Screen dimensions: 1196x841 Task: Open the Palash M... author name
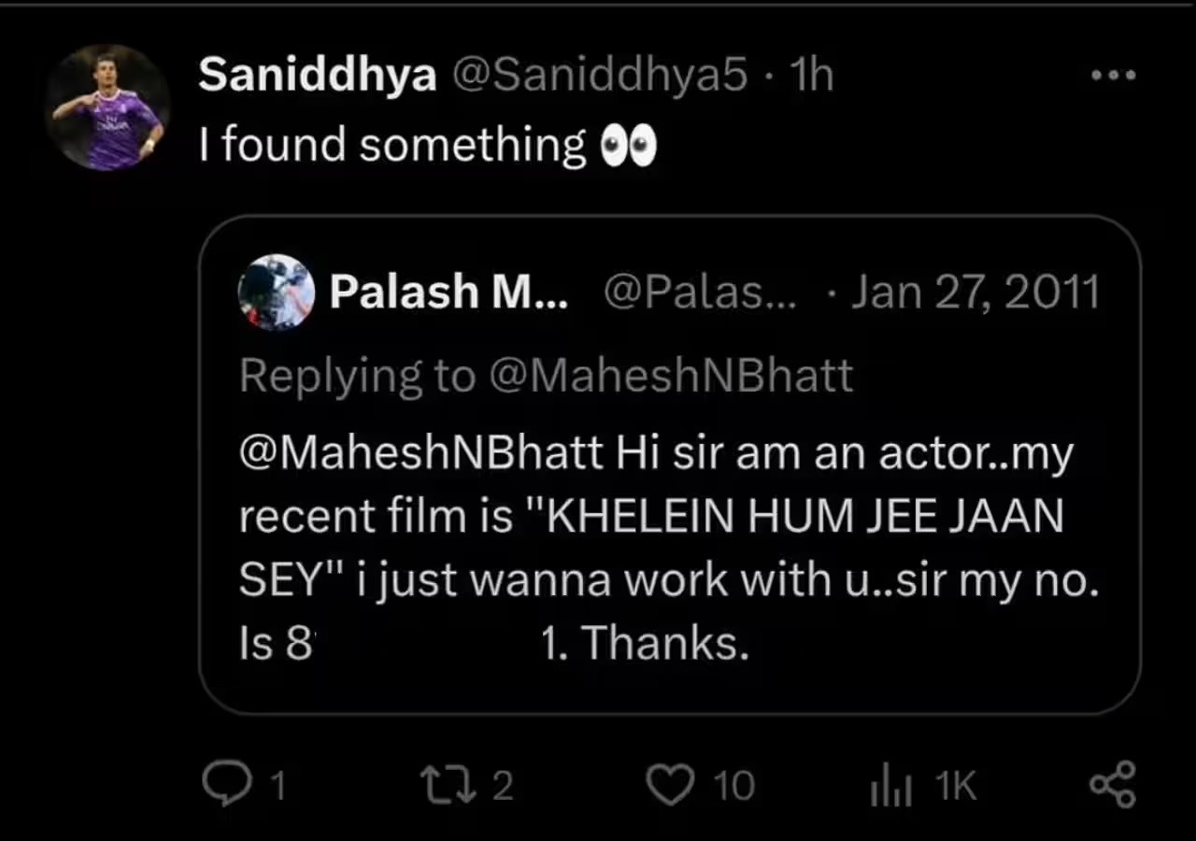[x=448, y=292]
